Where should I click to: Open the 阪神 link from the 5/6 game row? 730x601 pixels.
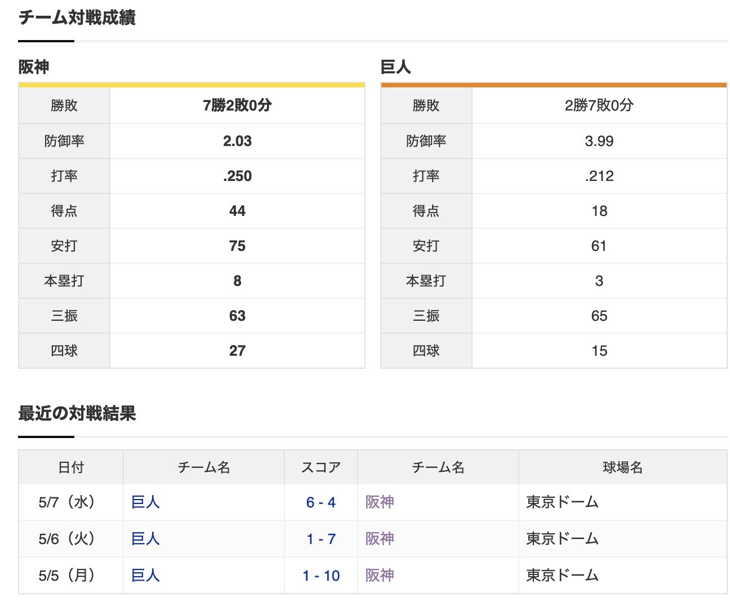380,539
